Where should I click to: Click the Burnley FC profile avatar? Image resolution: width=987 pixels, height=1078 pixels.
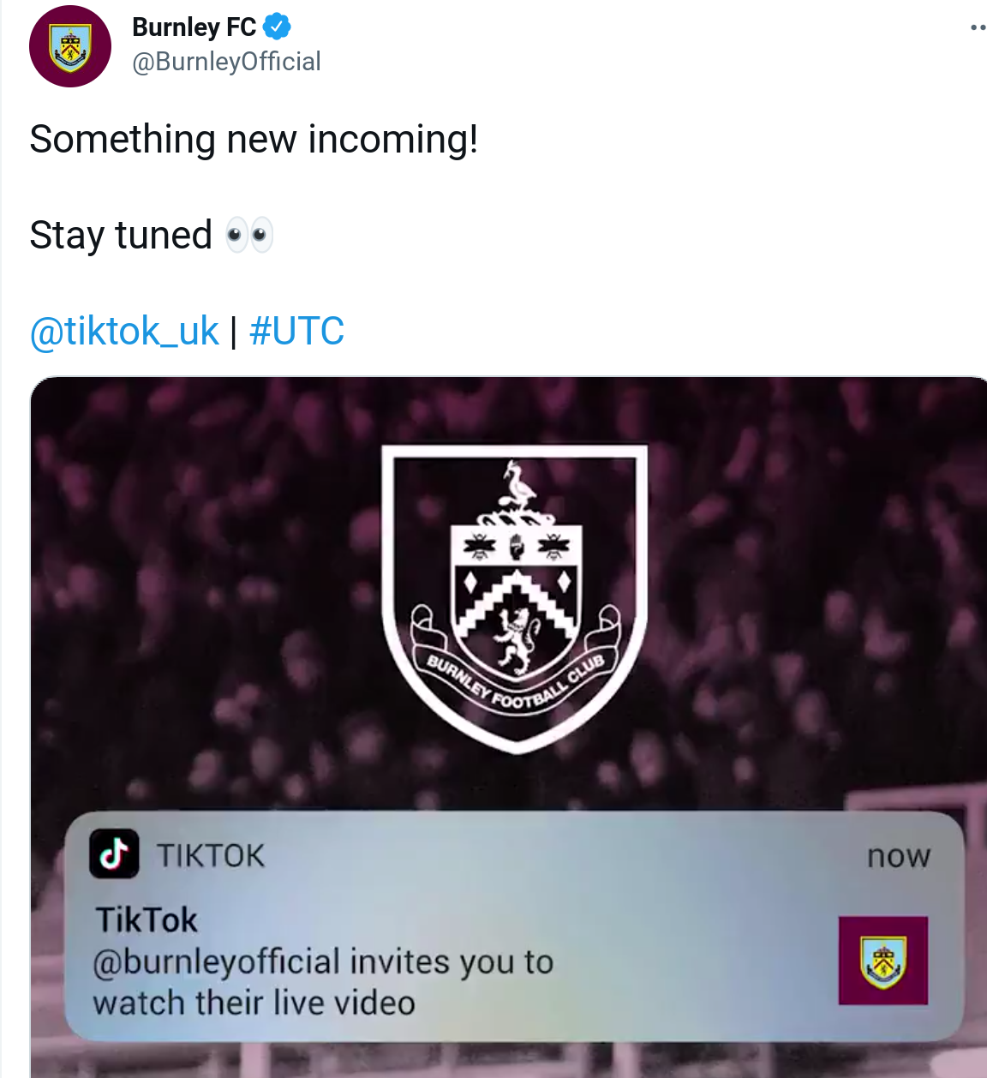(70, 46)
